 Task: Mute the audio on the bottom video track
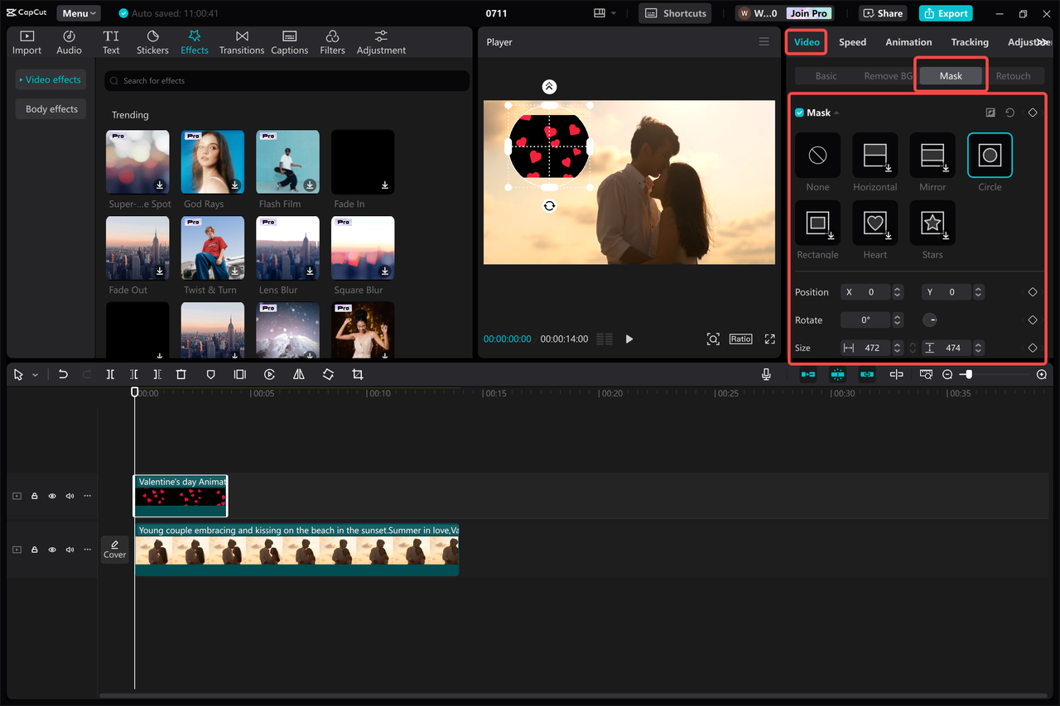pos(70,549)
